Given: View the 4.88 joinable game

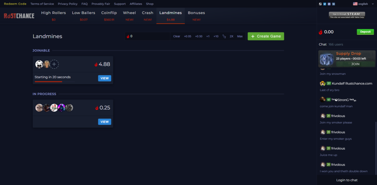Looking at the screenshot, I should click(105, 78).
